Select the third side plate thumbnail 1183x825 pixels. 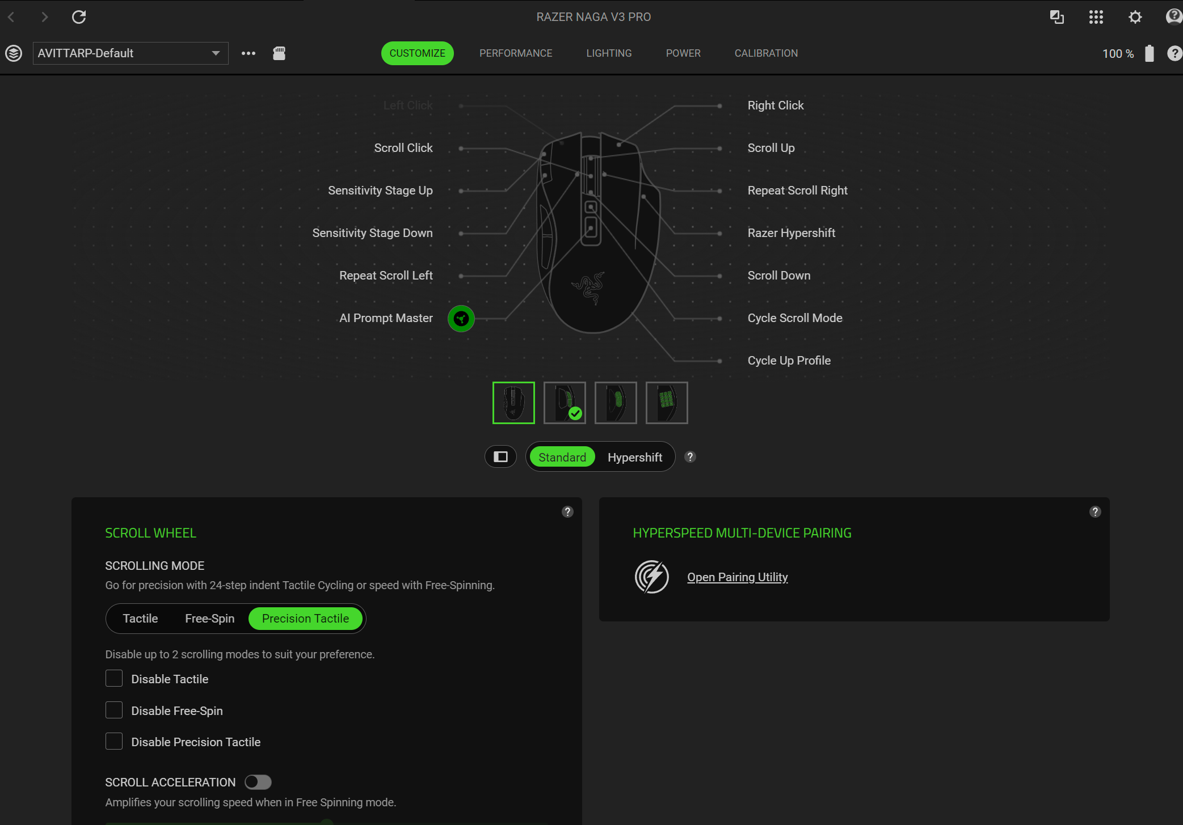(616, 403)
